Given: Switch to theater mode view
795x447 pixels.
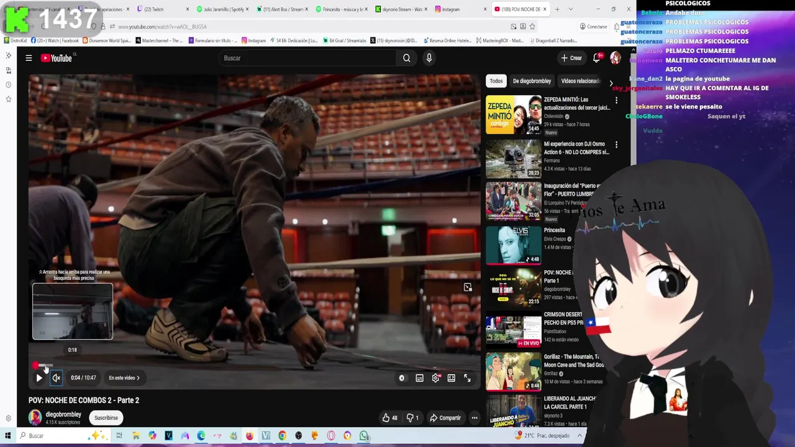Looking at the screenshot, I should coord(452,378).
